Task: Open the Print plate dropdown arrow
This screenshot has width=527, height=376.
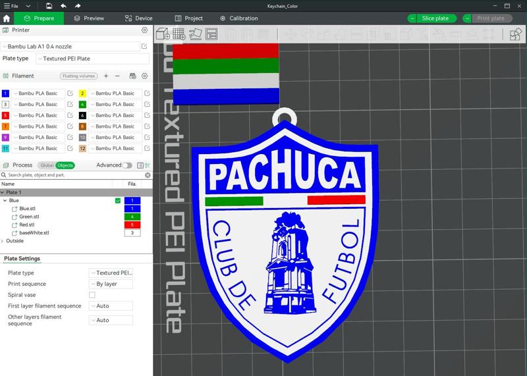Action: coord(467,18)
